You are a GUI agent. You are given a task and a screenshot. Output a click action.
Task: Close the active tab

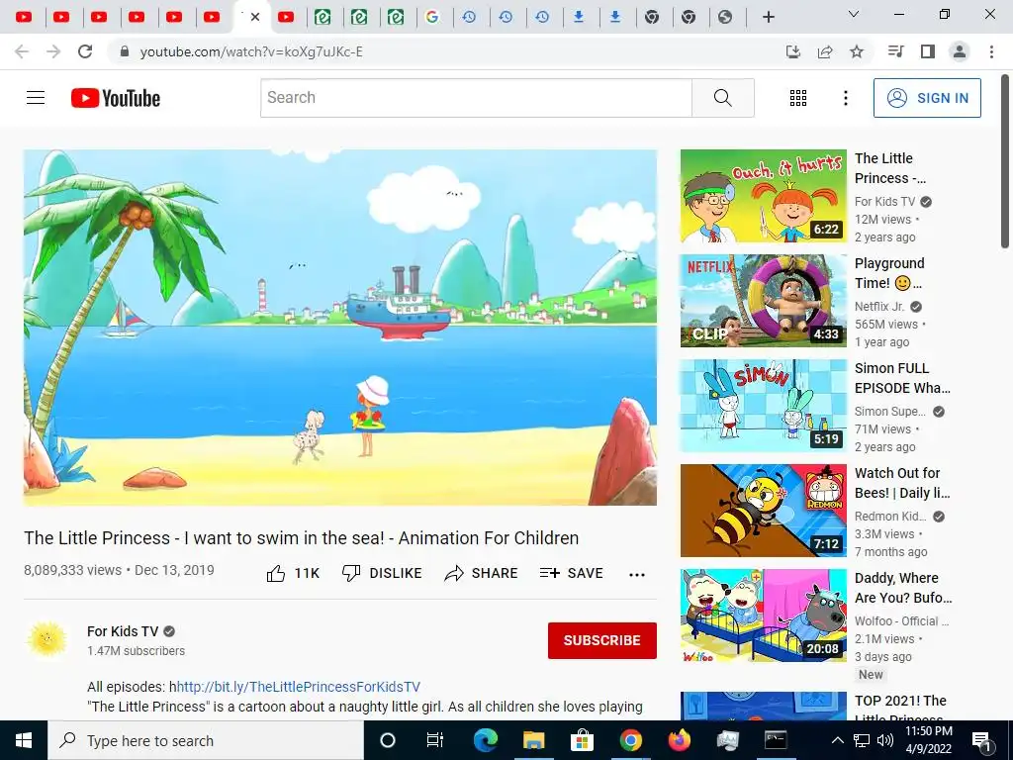click(x=255, y=17)
